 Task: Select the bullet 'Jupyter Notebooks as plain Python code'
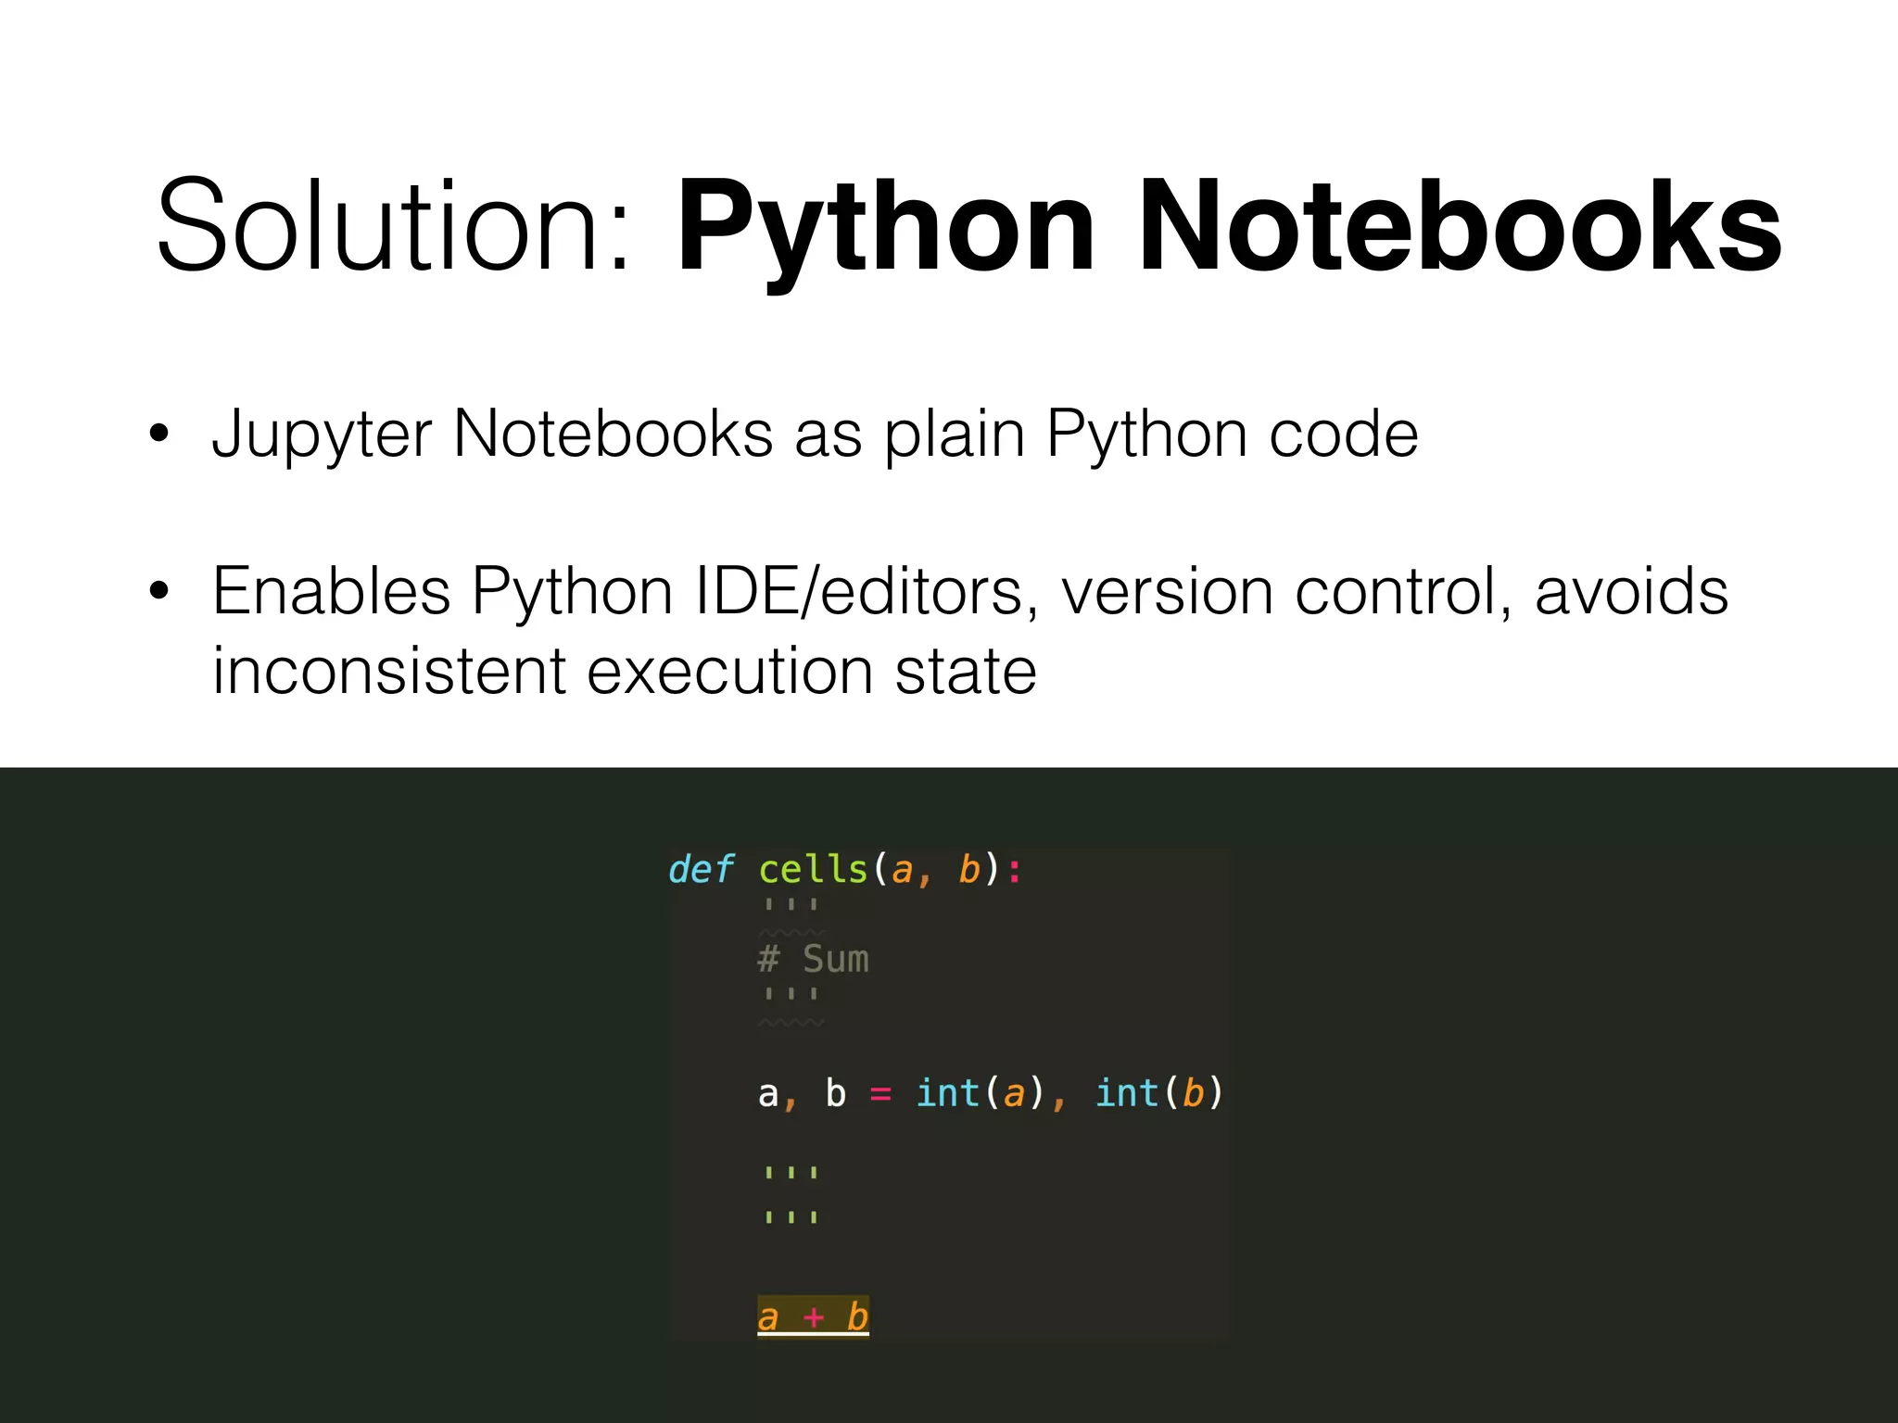[815, 435]
